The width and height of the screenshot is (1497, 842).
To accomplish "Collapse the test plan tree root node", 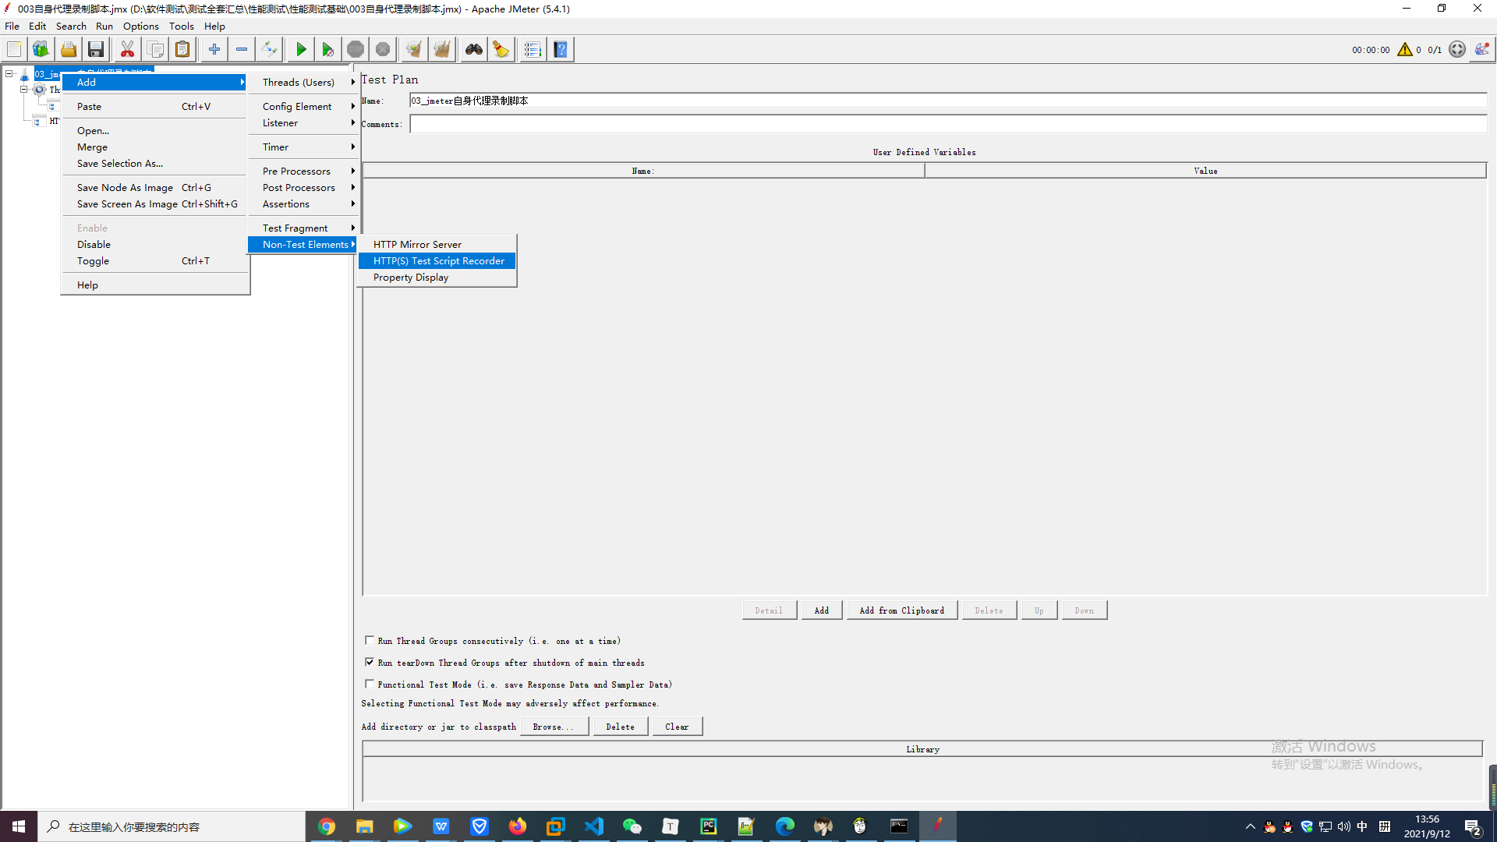I will [x=9, y=73].
